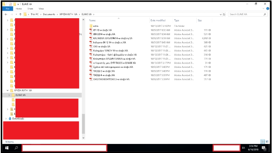The height and width of the screenshot is (153, 272).
Task: Select the PDF icon of 07-10-w file
Action: [91, 30]
